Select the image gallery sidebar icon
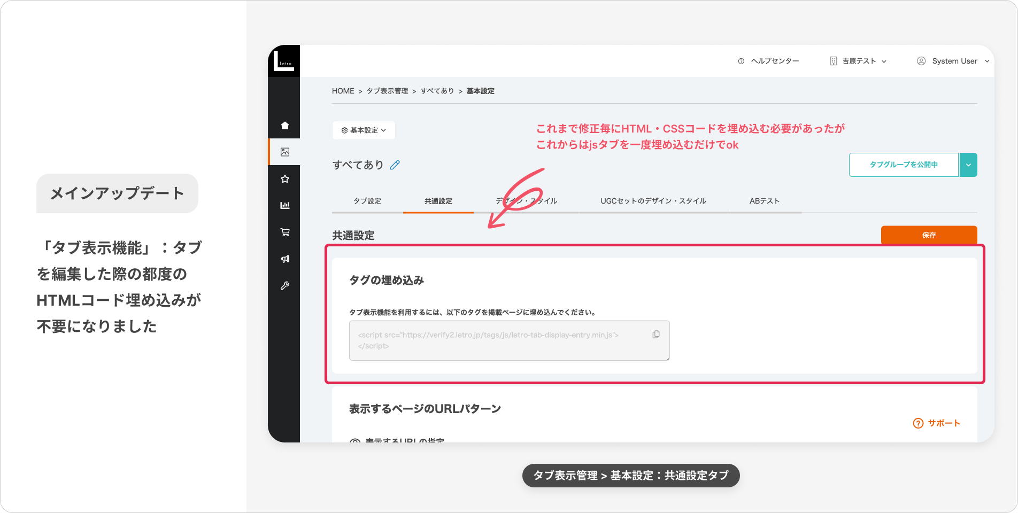This screenshot has height=513, width=1018. coord(285,152)
